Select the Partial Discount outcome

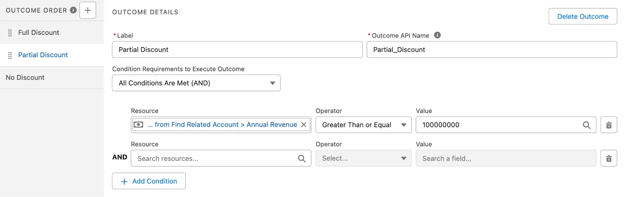click(x=43, y=55)
